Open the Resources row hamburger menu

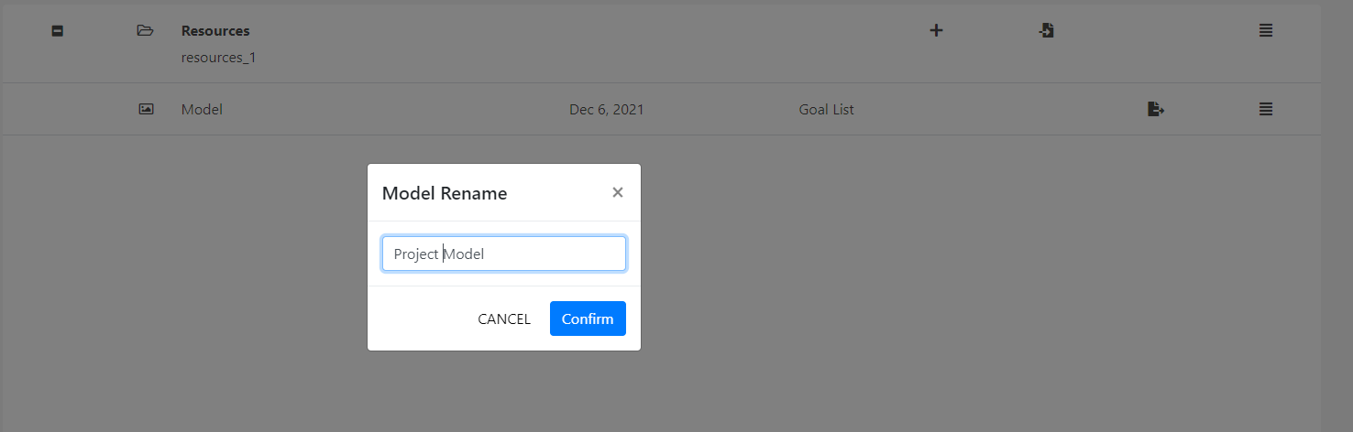click(1266, 30)
